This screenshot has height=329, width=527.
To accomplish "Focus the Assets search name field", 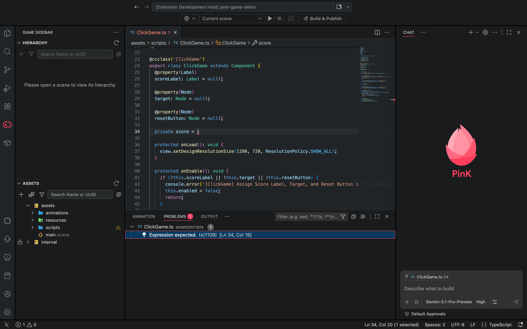I will (x=80, y=194).
